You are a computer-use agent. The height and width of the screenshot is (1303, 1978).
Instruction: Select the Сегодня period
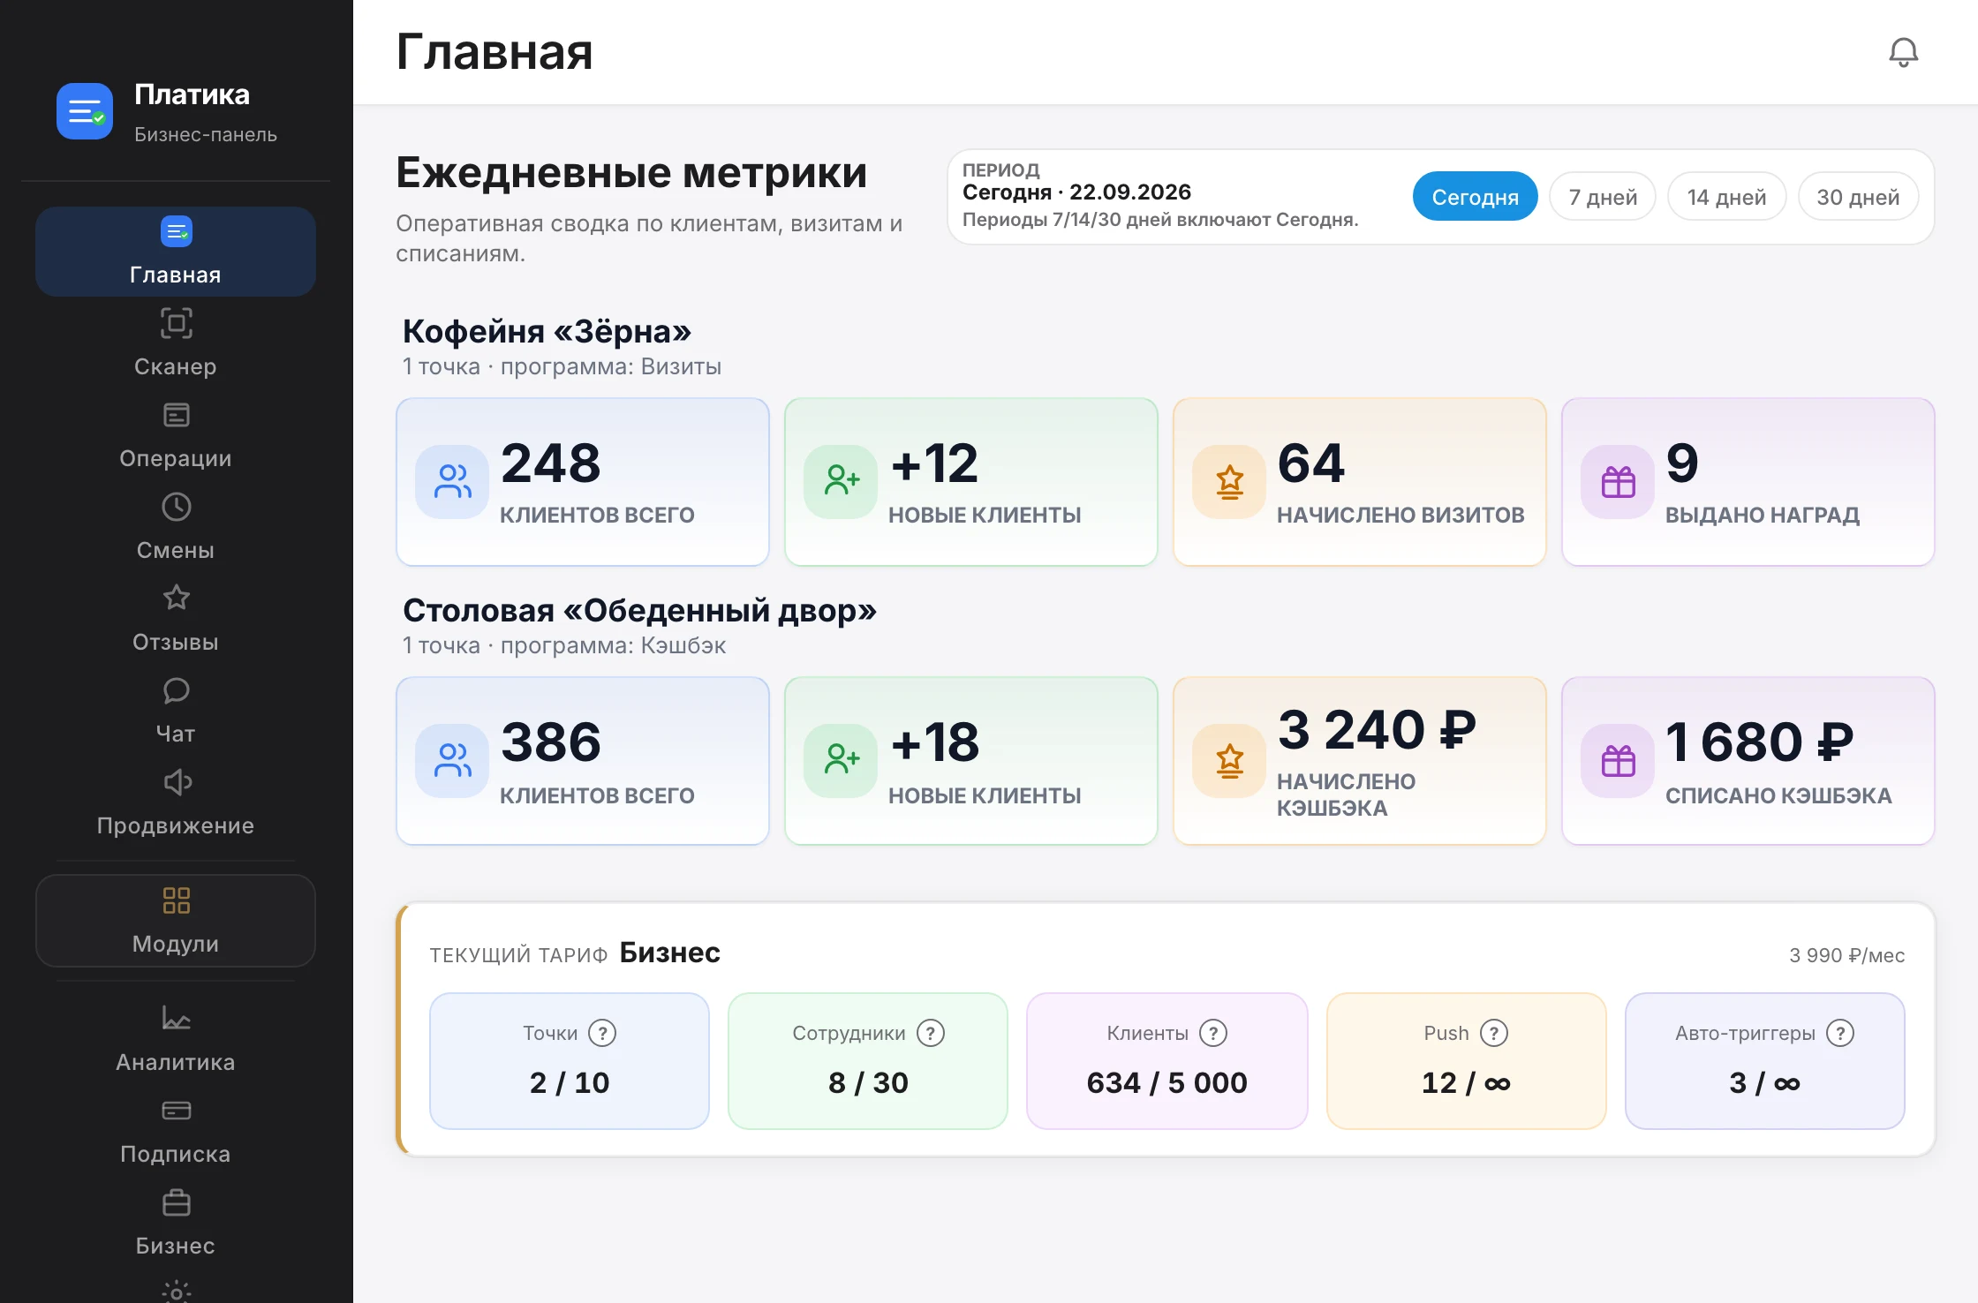point(1475,197)
